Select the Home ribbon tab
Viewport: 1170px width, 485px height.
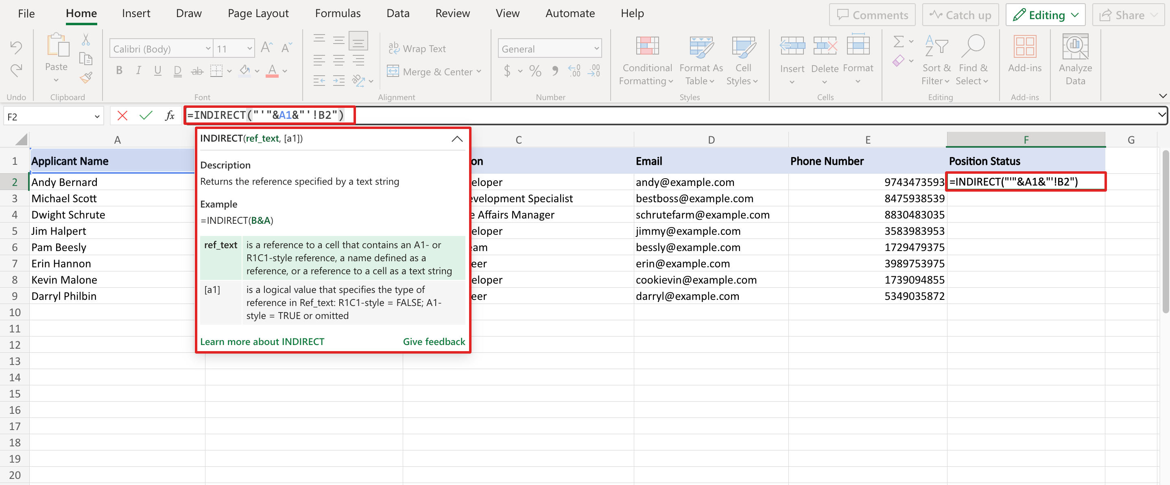[80, 13]
